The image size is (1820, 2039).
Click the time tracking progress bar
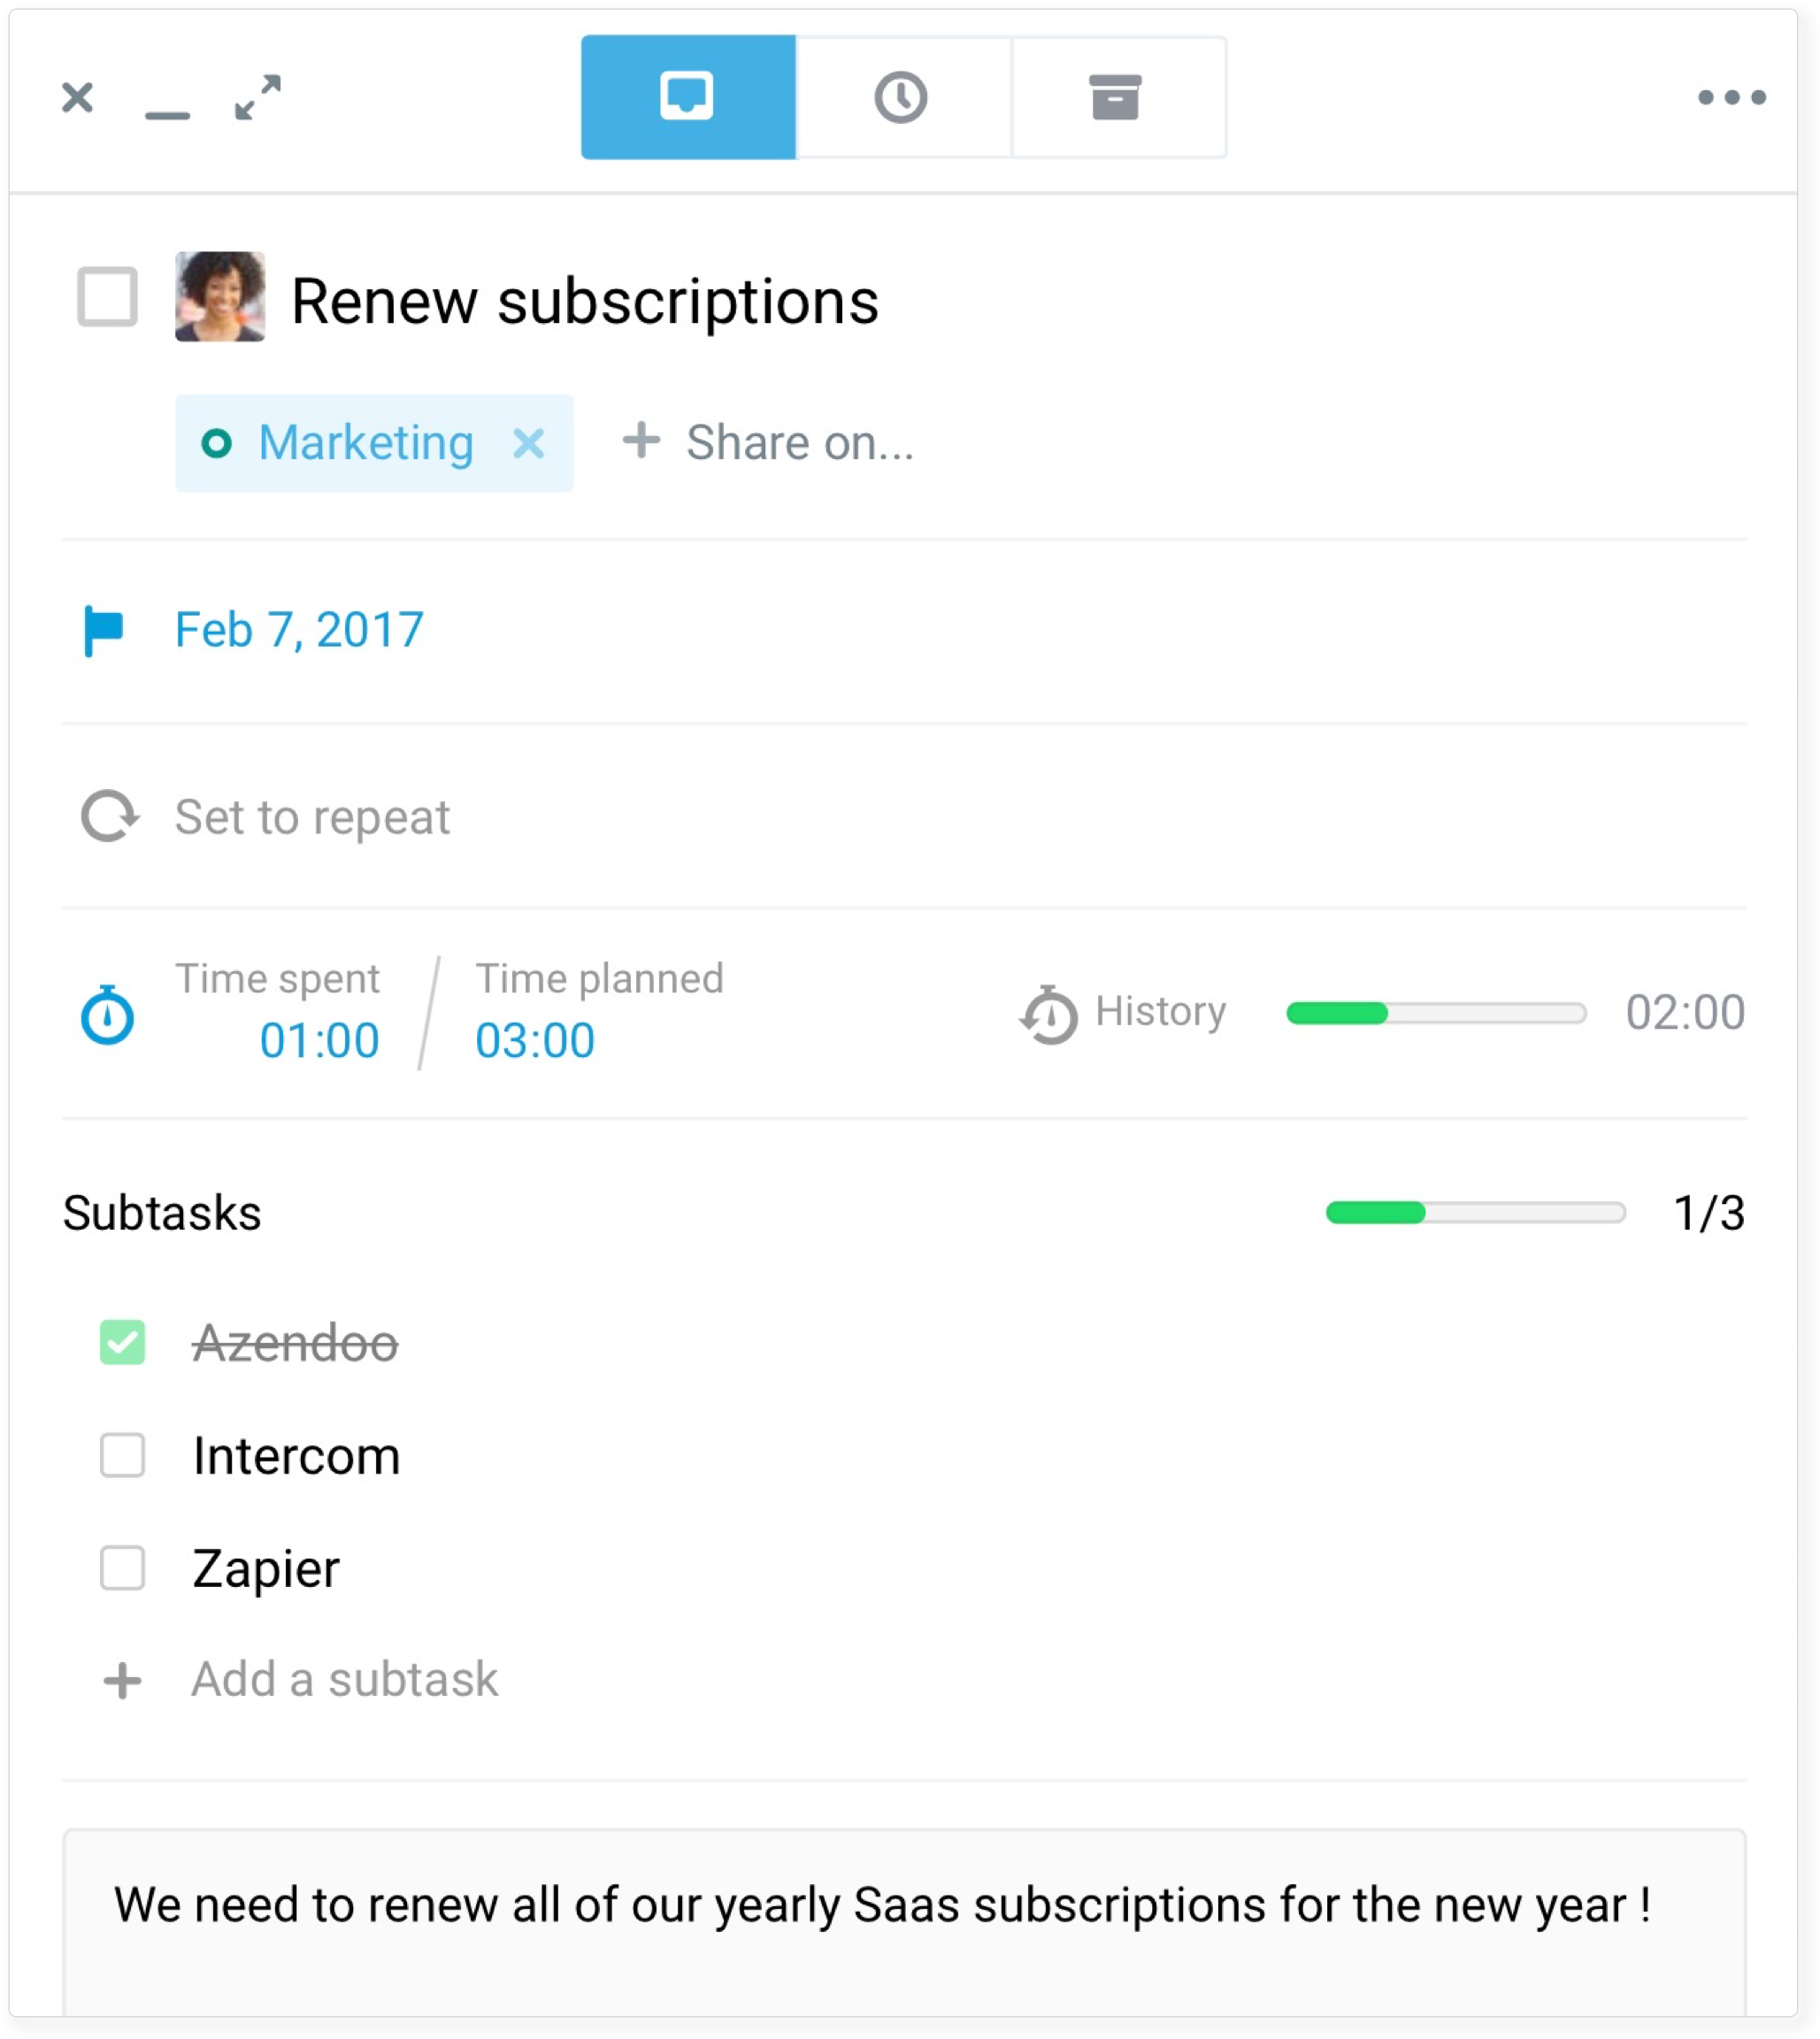coord(1436,1013)
